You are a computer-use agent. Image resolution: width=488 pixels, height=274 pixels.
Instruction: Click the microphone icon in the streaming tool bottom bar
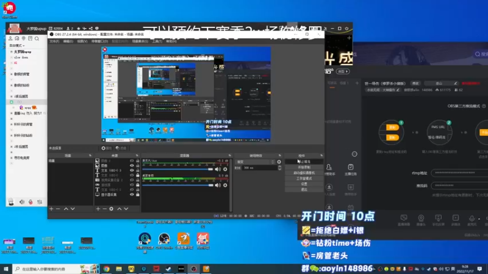[x=472, y=220]
